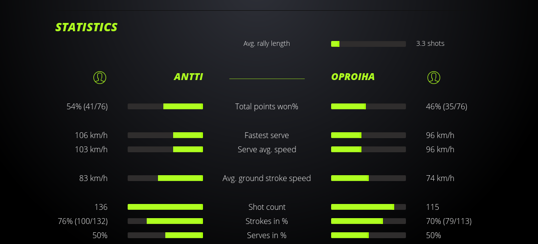Select the OPROIHA player name
The image size is (538, 244).
tap(353, 77)
